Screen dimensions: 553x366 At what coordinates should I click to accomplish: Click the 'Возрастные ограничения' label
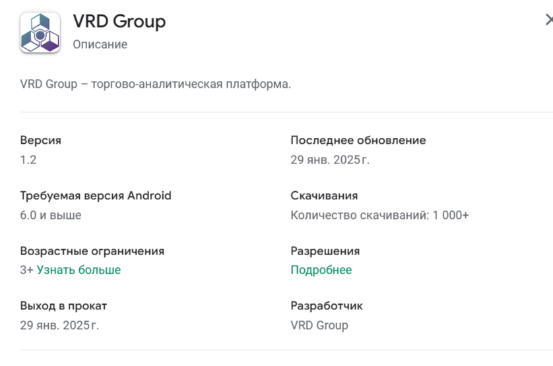click(92, 251)
